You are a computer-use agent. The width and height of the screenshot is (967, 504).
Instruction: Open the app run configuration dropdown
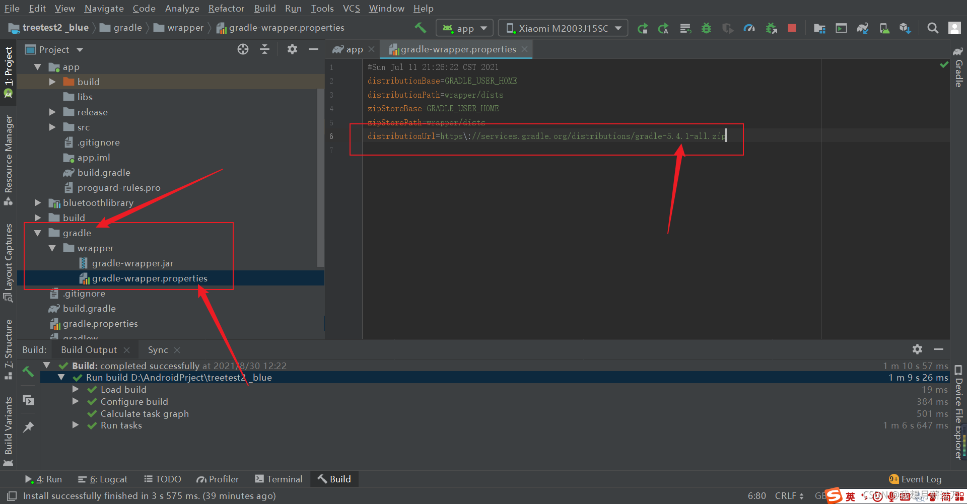coord(464,28)
